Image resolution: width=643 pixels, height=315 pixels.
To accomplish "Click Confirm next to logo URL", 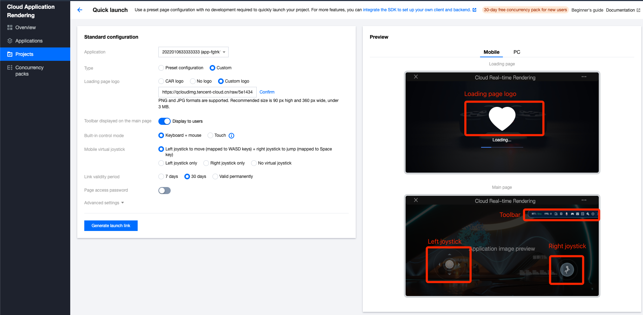I will tap(267, 92).
